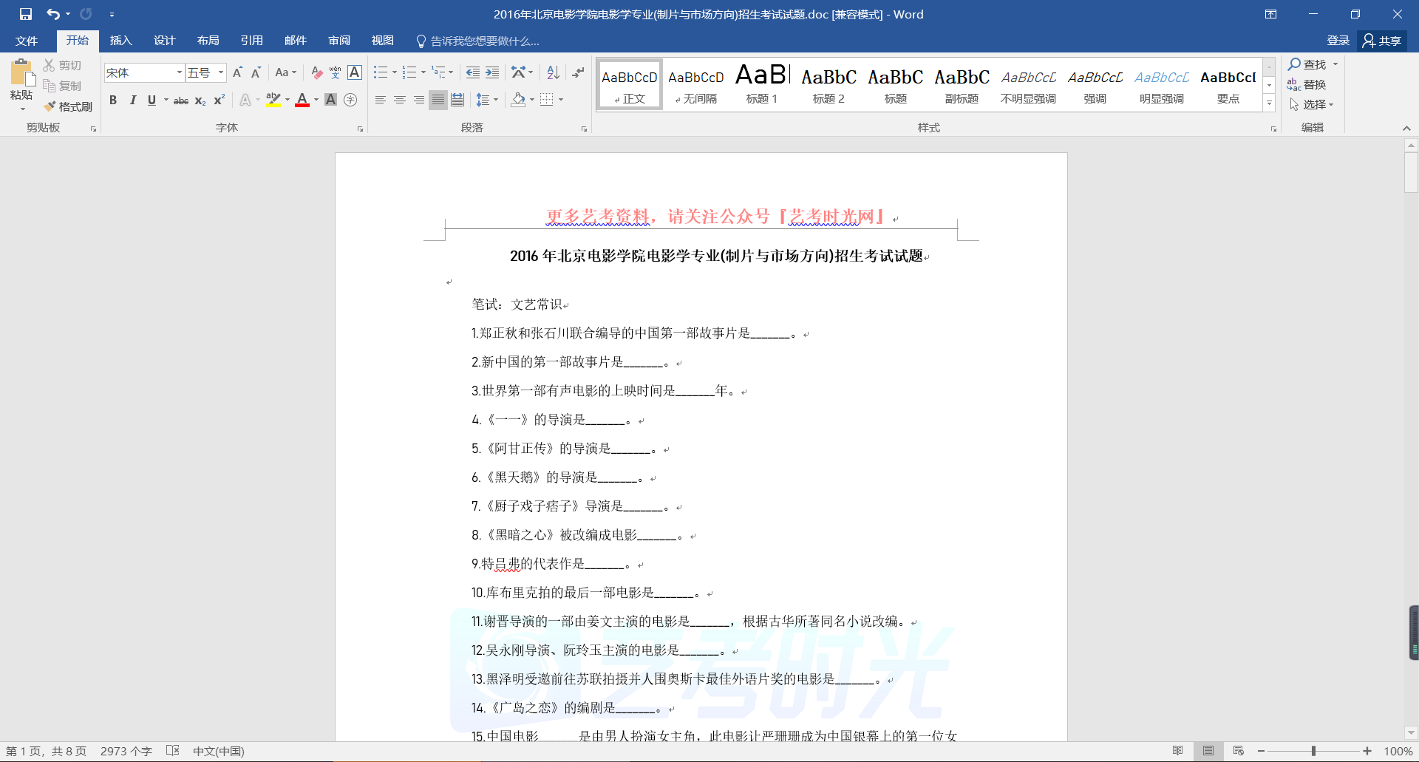Click the 'Tell me what you want' search box
1419x762 pixels.
pyautogui.click(x=484, y=41)
